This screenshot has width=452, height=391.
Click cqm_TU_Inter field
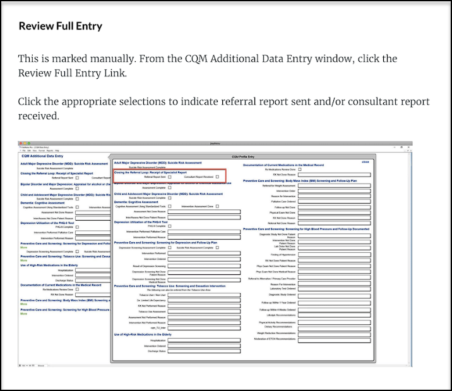[x=204, y=328]
